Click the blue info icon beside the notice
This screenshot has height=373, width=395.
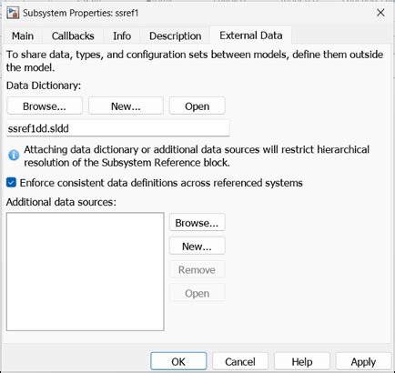click(14, 156)
